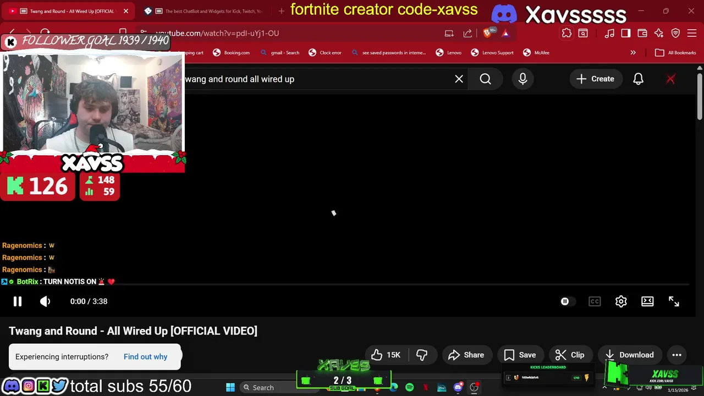Open Netflix from the taskbar
The width and height of the screenshot is (704, 396).
click(426, 387)
